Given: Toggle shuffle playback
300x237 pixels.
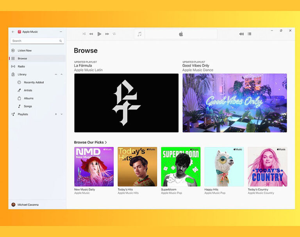Looking at the screenshot, I should tap(84, 34).
